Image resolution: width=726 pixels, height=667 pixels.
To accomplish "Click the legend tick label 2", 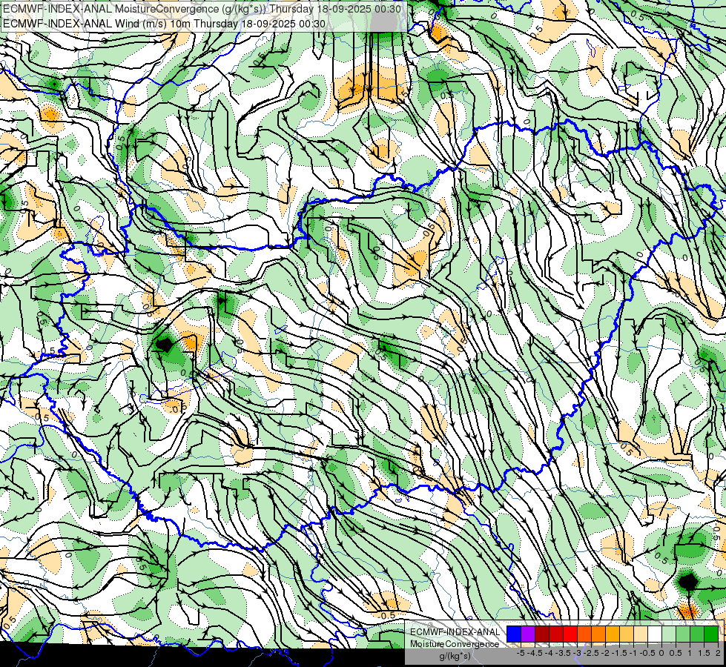I will point(718,653).
